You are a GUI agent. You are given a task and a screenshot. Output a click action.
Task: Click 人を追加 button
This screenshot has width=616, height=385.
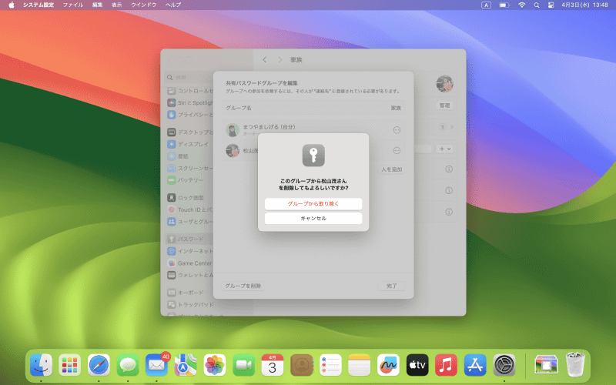pos(391,169)
